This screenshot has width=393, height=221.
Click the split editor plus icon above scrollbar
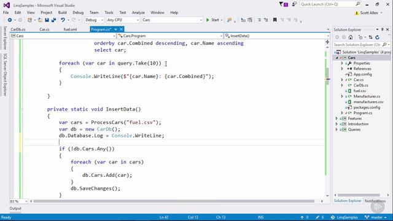[327, 42]
